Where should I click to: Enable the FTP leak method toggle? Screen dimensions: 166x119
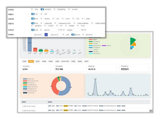[x=58, y=26]
